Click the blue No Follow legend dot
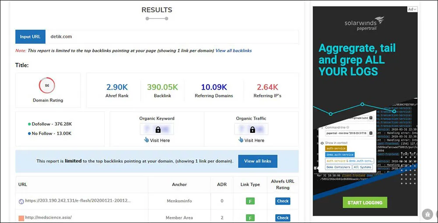Screen dimensions: 438x223 click(x=29, y=133)
